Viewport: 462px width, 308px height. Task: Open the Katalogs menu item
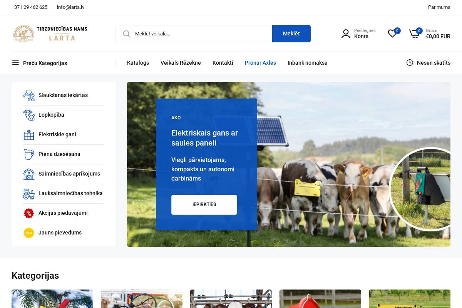[138, 63]
